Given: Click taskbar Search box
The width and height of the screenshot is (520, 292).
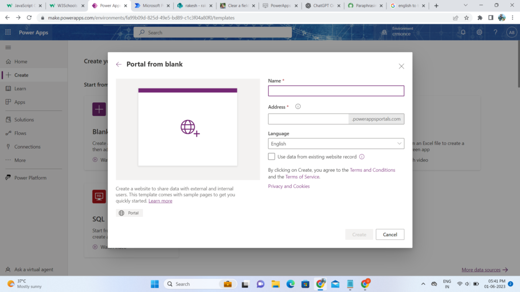Looking at the screenshot, I should [200, 284].
